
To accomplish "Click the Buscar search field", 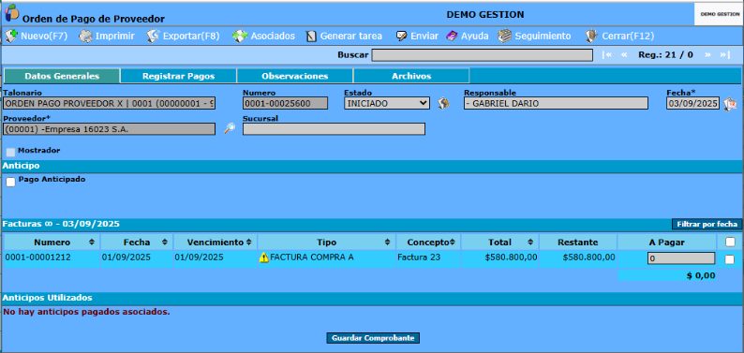I will (x=482, y=55).
